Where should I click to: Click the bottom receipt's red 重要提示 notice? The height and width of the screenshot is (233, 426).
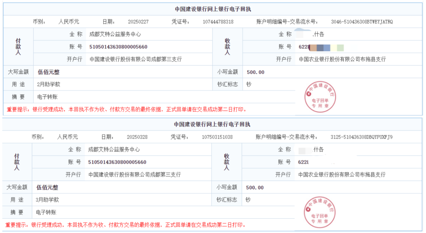point(125,225)
